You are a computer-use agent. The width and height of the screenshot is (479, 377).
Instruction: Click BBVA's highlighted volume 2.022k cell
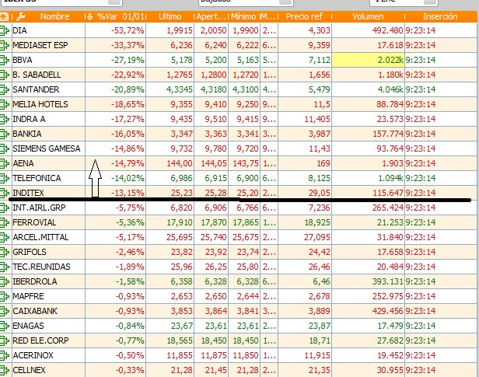tap(368, 60)
